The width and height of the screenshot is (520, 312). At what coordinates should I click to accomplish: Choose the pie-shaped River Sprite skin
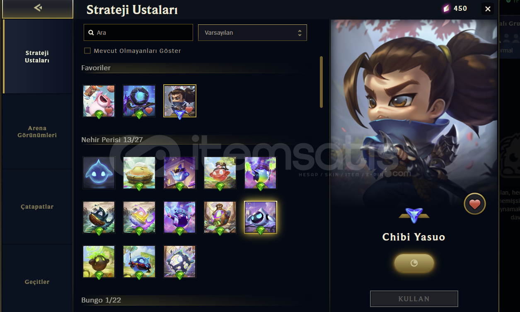139,173
